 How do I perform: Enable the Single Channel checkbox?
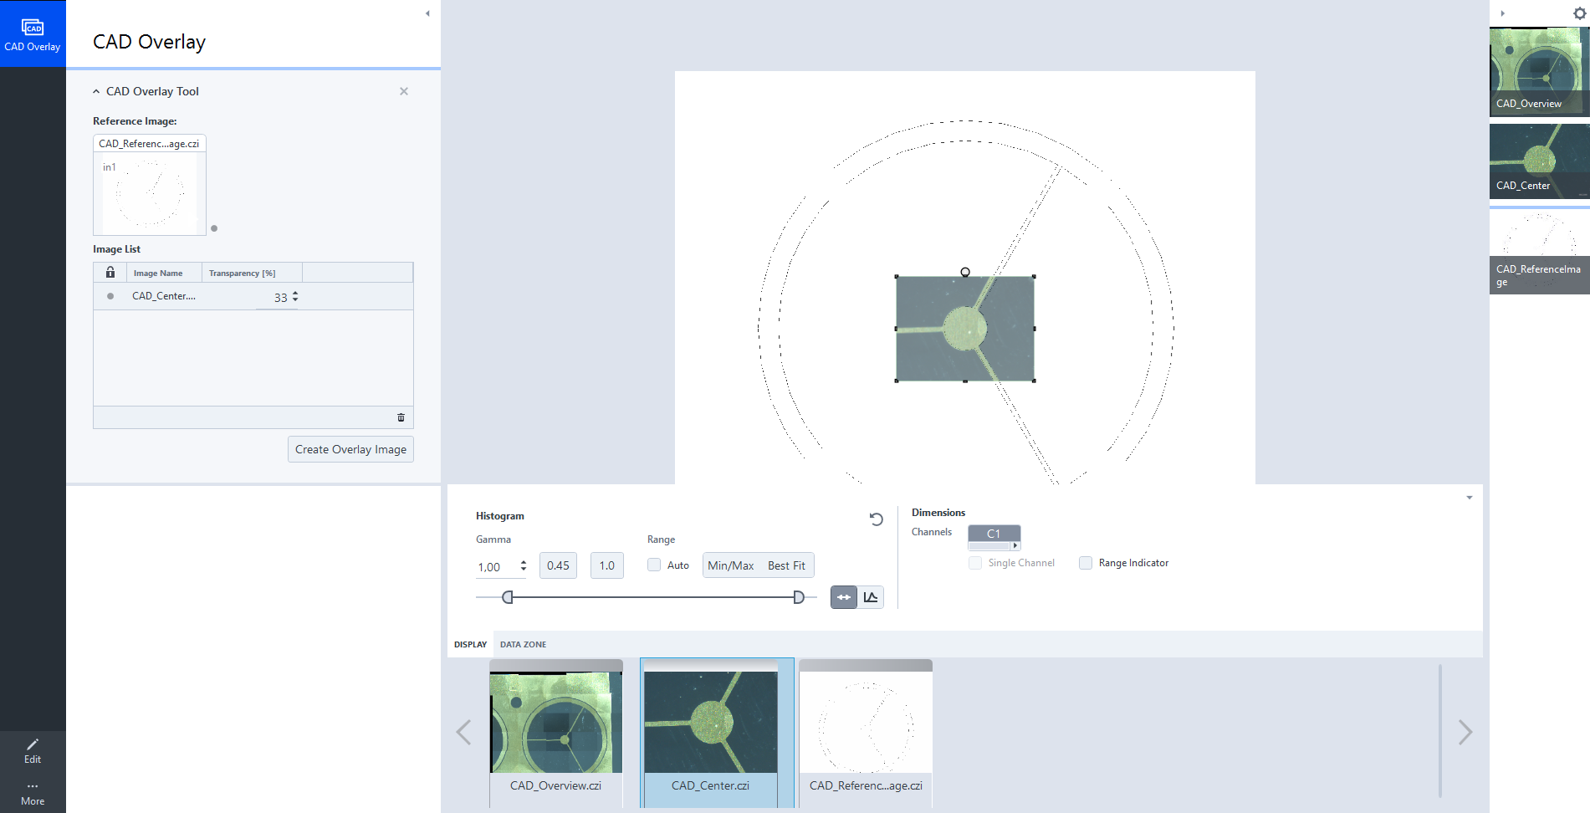tap(974, 563)
